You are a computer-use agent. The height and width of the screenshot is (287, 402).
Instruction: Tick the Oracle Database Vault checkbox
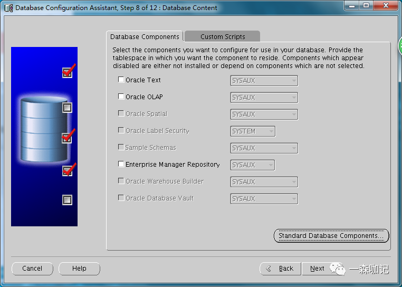(x=121, y=198)
